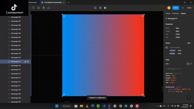Click the highlighted second gradient hex value
194x109 pixels.
172,54
